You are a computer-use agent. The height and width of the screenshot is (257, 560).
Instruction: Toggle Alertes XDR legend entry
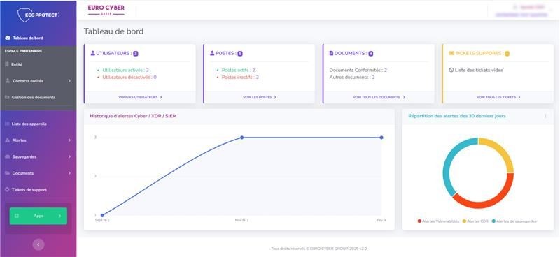click(475, 221)
